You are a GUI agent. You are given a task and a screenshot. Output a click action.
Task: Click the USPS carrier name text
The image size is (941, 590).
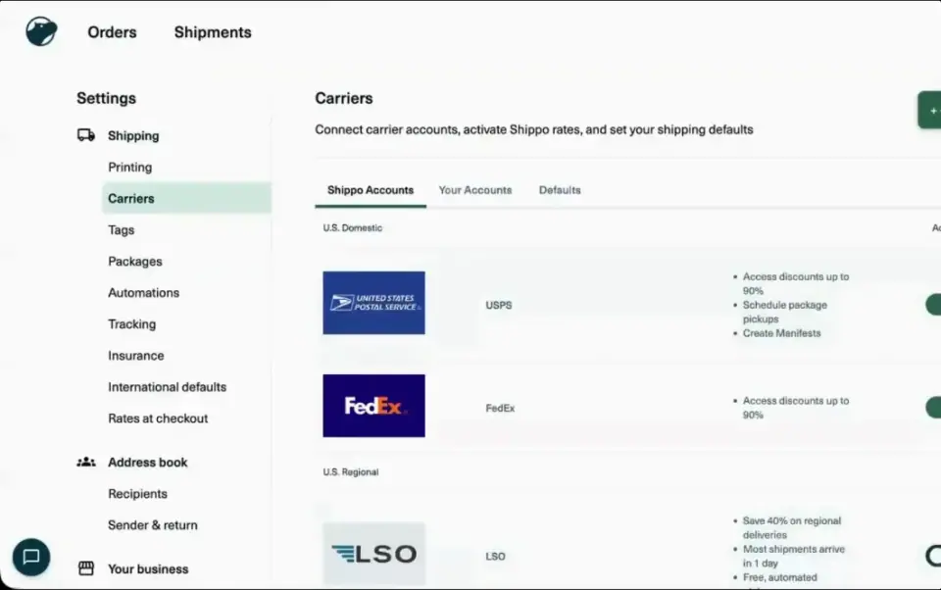(499, 305)
